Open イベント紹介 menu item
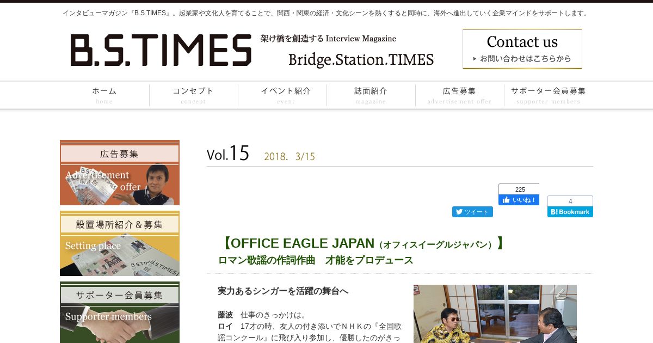 [x=282, y=95]
